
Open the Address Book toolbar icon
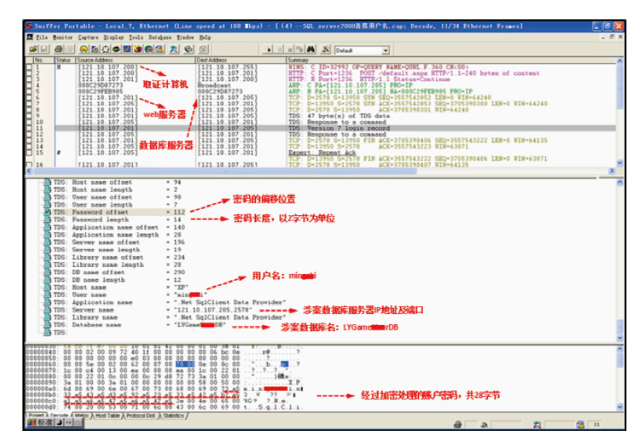click(189, 50)
